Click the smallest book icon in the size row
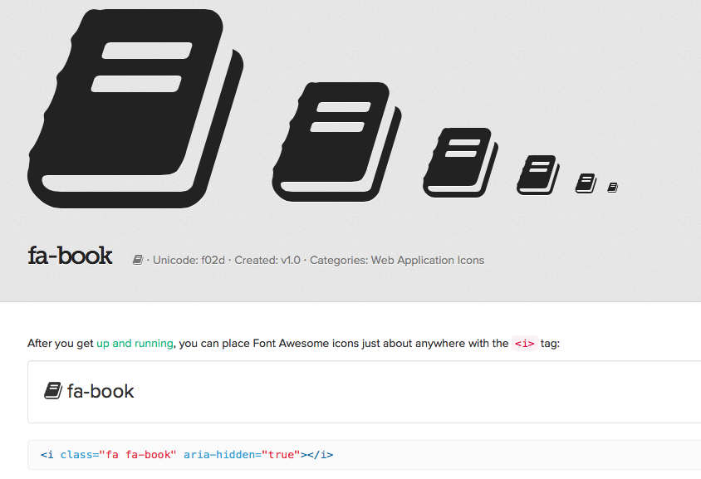 point(612,188)
